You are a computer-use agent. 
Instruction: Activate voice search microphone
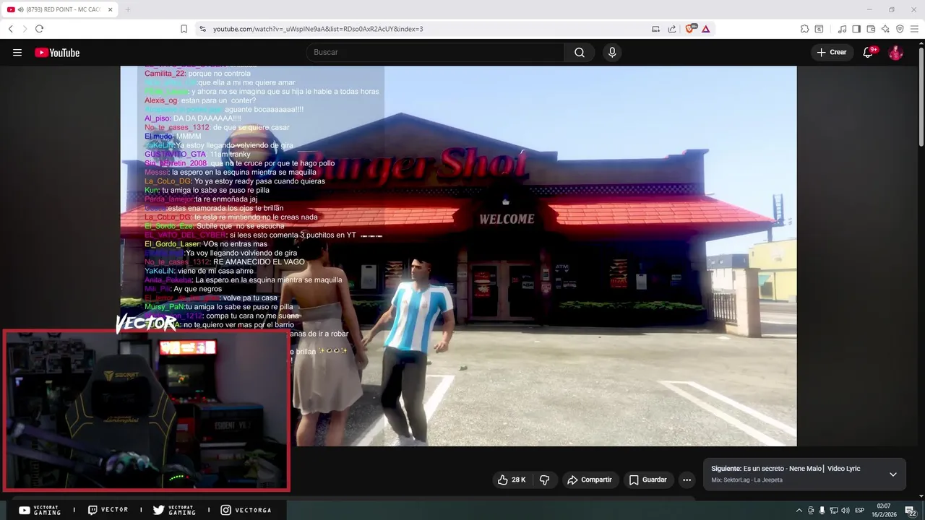click(612, 52)
